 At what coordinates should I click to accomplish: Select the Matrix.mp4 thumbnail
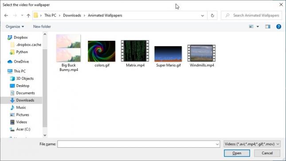(x=135, y=51)
